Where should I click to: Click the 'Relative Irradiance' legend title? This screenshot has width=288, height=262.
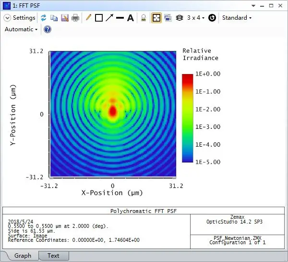click(x=200, y=54)
